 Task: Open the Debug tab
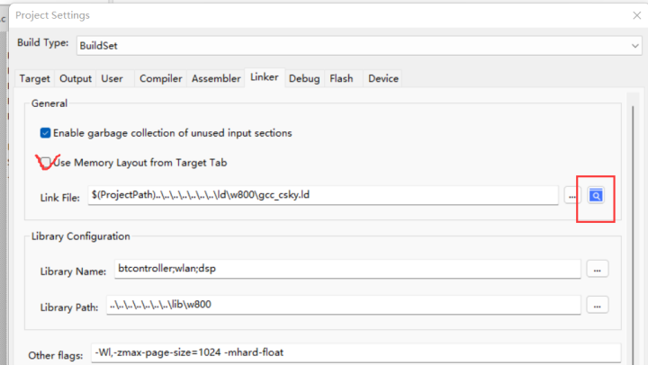pyautogui.click(x=304, y=78)
